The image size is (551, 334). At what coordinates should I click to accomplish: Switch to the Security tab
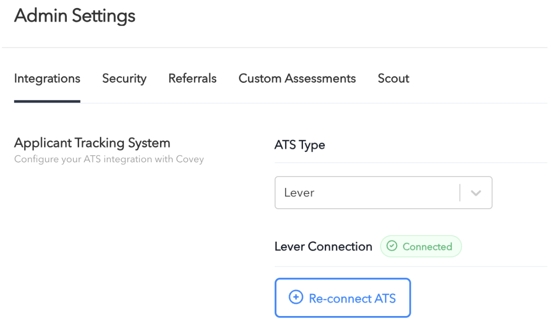[124, 79]
